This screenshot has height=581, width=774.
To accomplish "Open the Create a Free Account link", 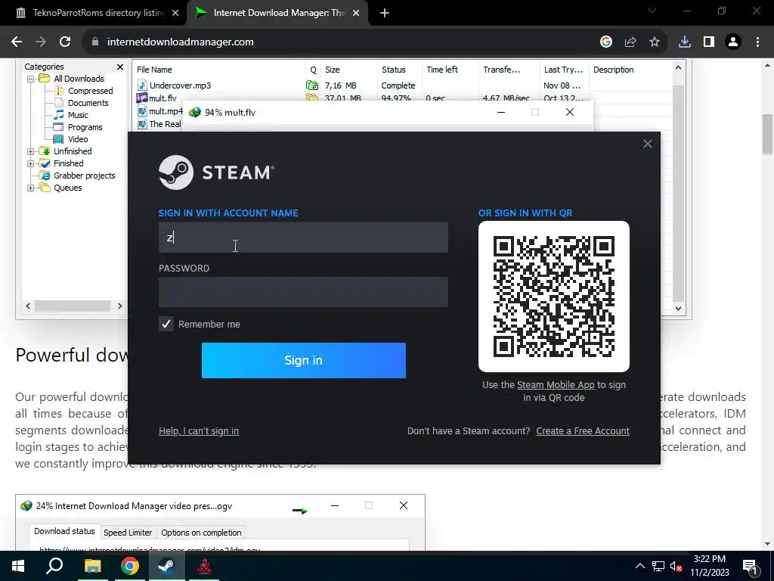I will coord(583,430).
